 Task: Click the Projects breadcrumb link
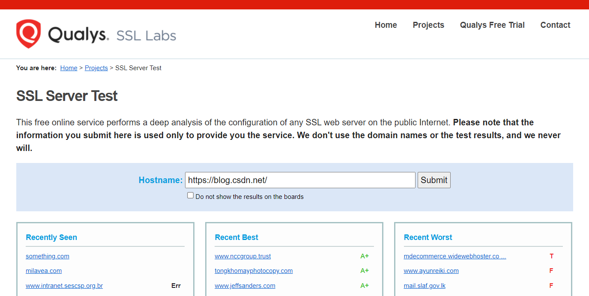click(96, 68)
